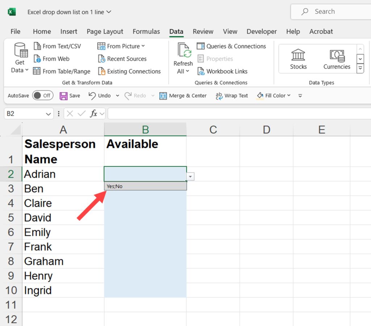Switch to the Home tab
This screenshot has height=326, width=371.
coord(42,32)
